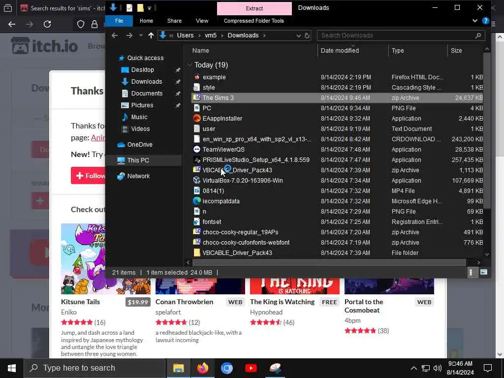
Task: Select the VirtualBox installer file icon
Action: 197,180
